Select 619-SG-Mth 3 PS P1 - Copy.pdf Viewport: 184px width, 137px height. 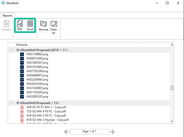[46, 115]
